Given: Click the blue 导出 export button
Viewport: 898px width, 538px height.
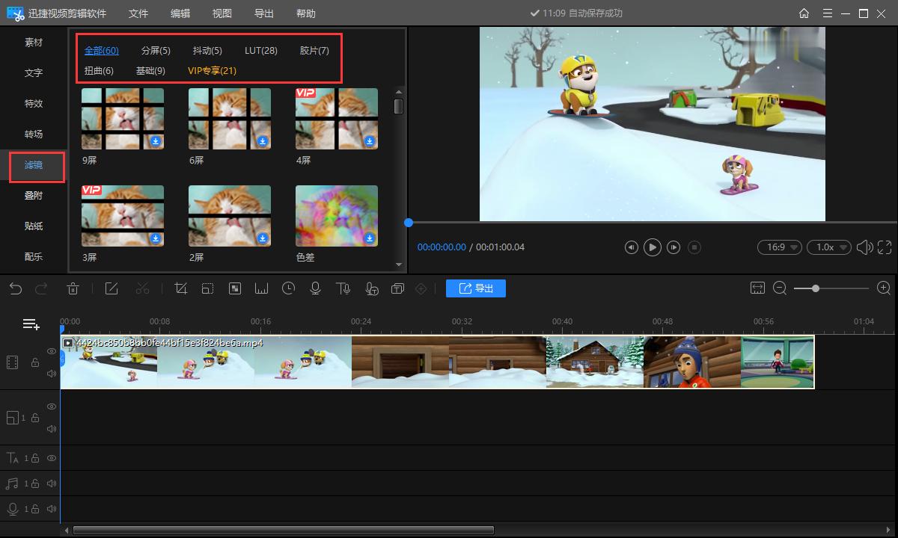Looking at the screenshot, I should [x=476, y=288].
